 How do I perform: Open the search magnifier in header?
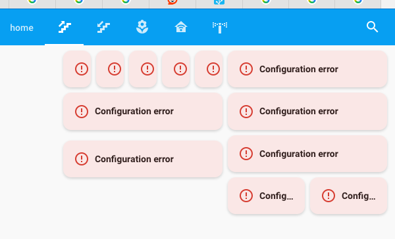pyautogui.click(x=372, y=27)
